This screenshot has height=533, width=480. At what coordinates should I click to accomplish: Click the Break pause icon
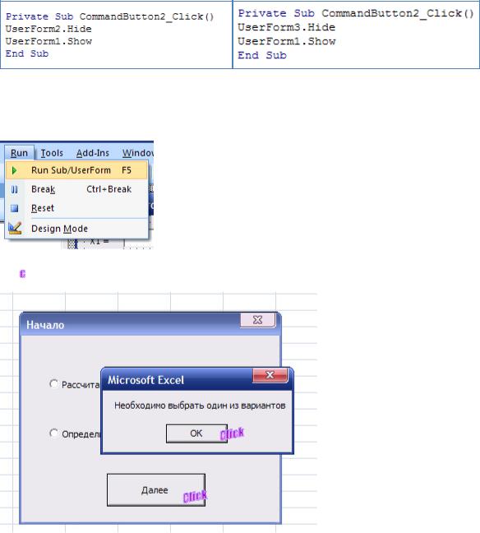14,189
